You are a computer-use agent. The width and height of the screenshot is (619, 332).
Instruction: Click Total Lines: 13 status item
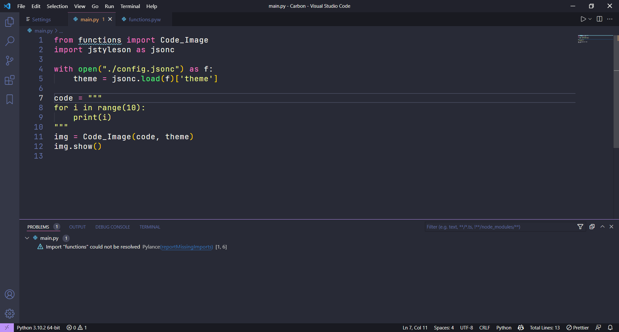[x=545, y=327]
